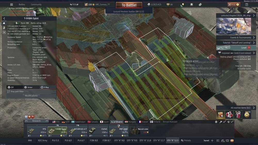Image resolution: width=258 pixels, height=145 pixels.
Task: Select the VT4 crew slot
Action: (37, 131)
